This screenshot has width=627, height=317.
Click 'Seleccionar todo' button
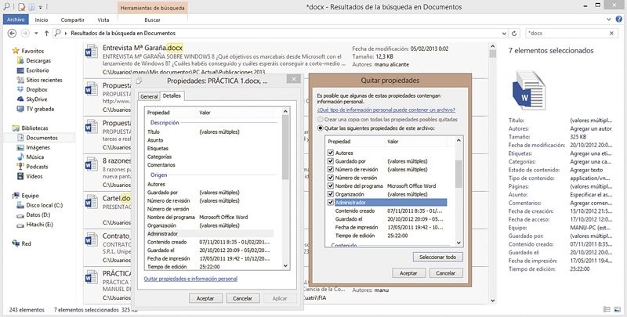coord(437,257)
